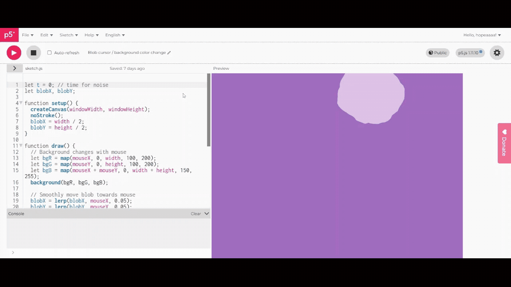Open the File menu
Screen dimensions: 511x287
pos(28,35)
